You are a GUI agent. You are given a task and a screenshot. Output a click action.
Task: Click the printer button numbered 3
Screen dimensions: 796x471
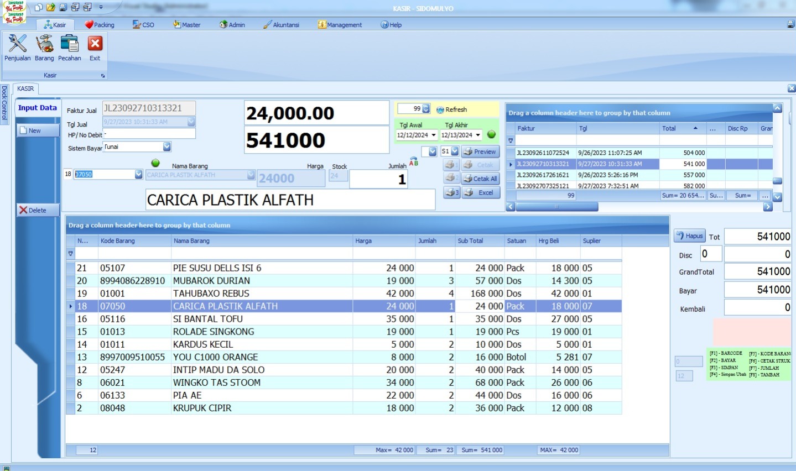coord(452,192)
